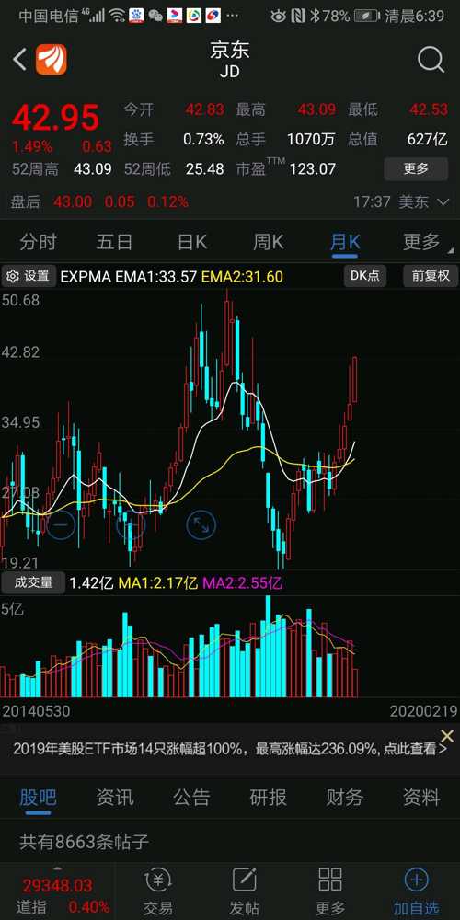Toggle the DK点 indicator

365,276
